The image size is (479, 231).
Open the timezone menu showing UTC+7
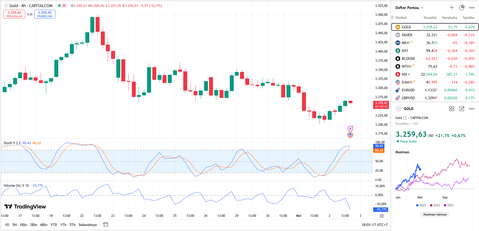(374, 225)
